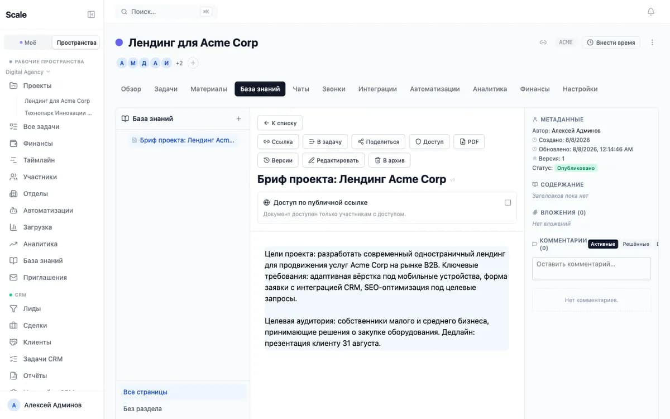The image size is (670, 419).
Task: Click +2 more members indicator
Action: tap(179, 63)
